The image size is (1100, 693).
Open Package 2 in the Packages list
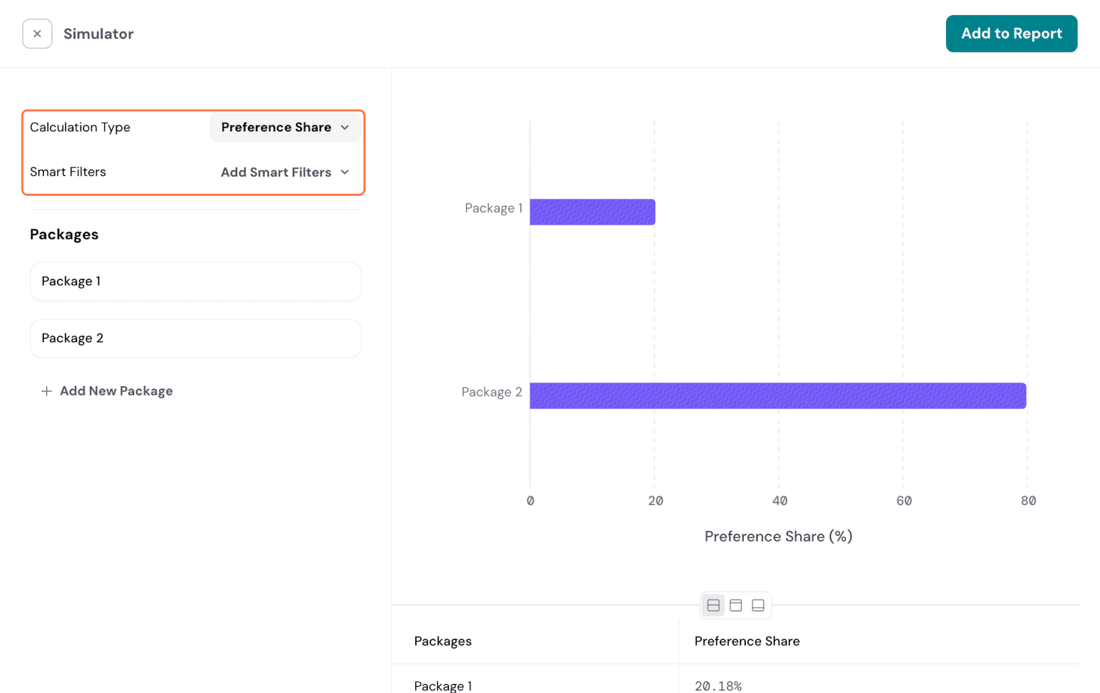point(195,339)
